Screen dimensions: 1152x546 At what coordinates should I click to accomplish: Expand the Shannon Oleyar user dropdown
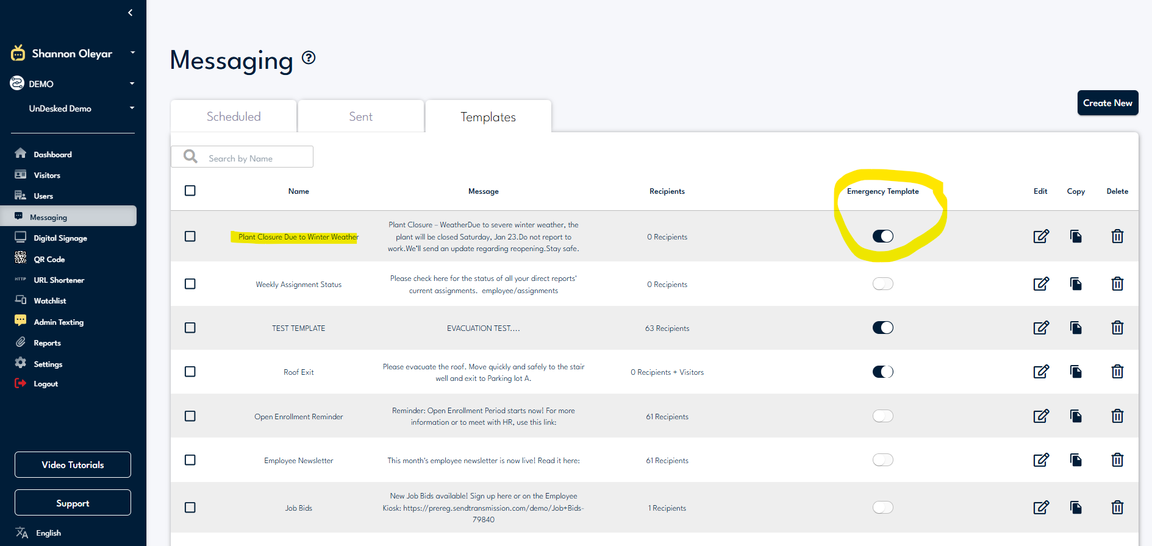point(132,53)
